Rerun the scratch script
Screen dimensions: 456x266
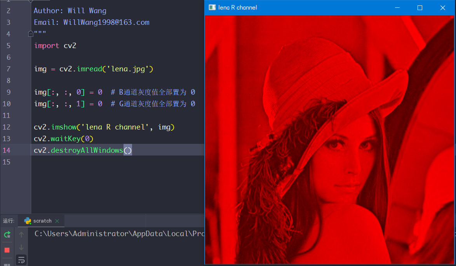pyautogui.click(x=7, y=234)
